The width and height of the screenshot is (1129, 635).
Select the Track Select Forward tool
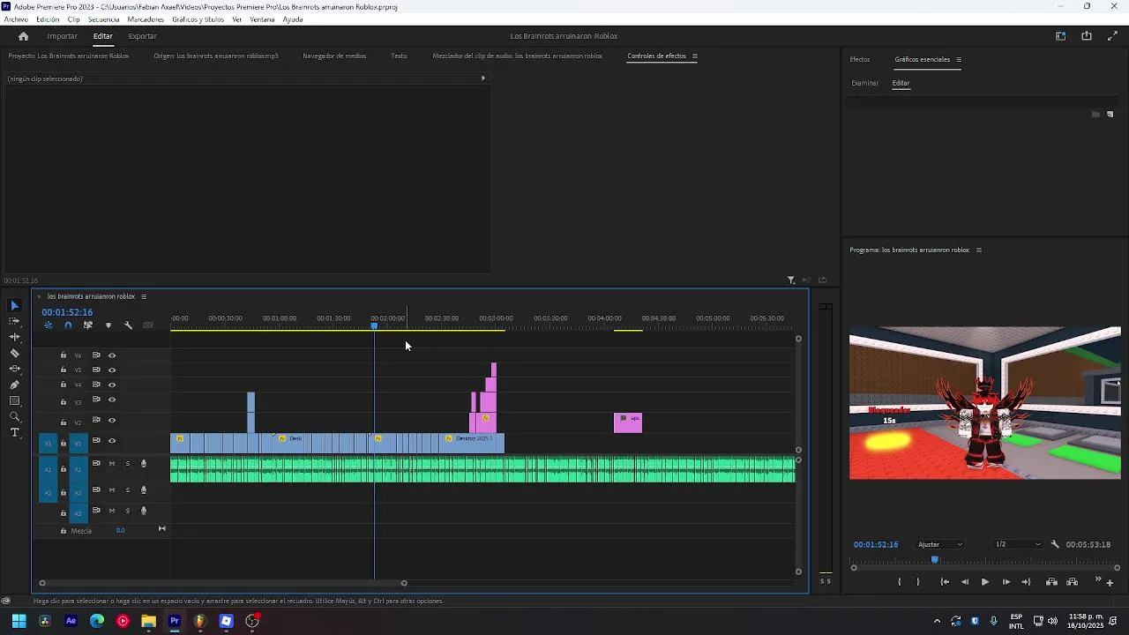pyautogui.click(x=14, y=321)
